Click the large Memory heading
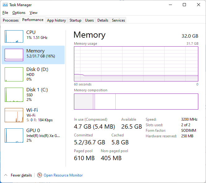Viewport: 206px width, 183px height. [89, 35]
